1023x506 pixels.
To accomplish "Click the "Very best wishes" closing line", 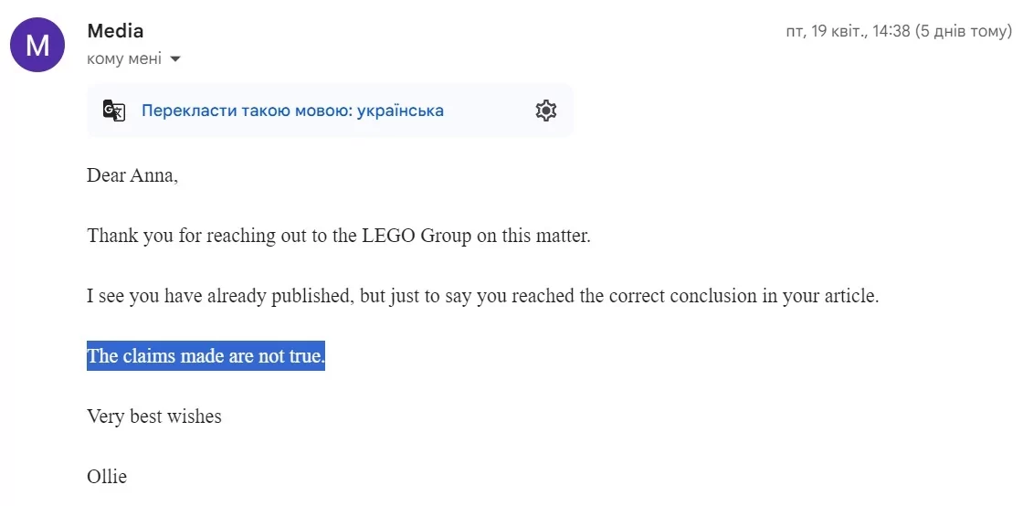I will click(x=154, y=416).
